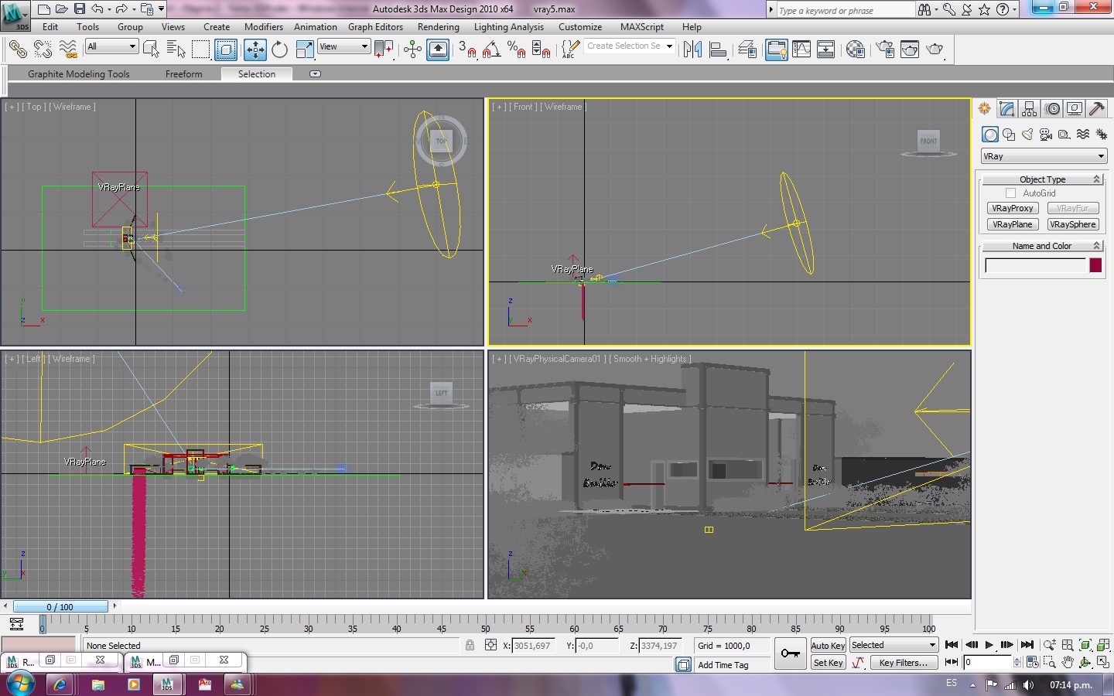Screen dimensions: 1114x696
Task: Open the Layer Manager
Action: (x=747, y=49)
